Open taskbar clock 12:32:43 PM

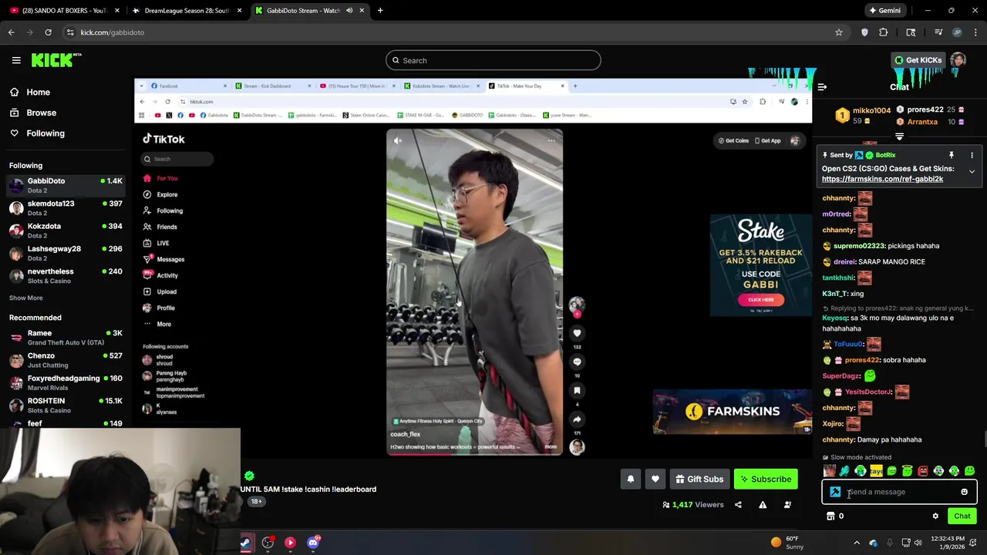pyautogui.click(x=948, y=543)
